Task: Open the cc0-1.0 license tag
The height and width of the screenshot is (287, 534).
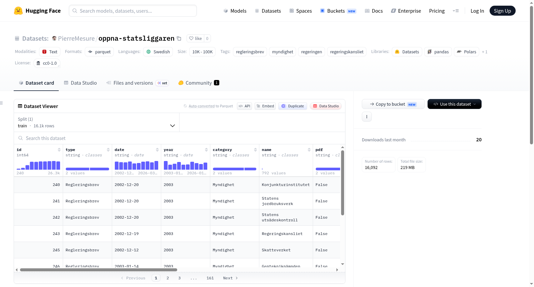Action: click(47, 63)
